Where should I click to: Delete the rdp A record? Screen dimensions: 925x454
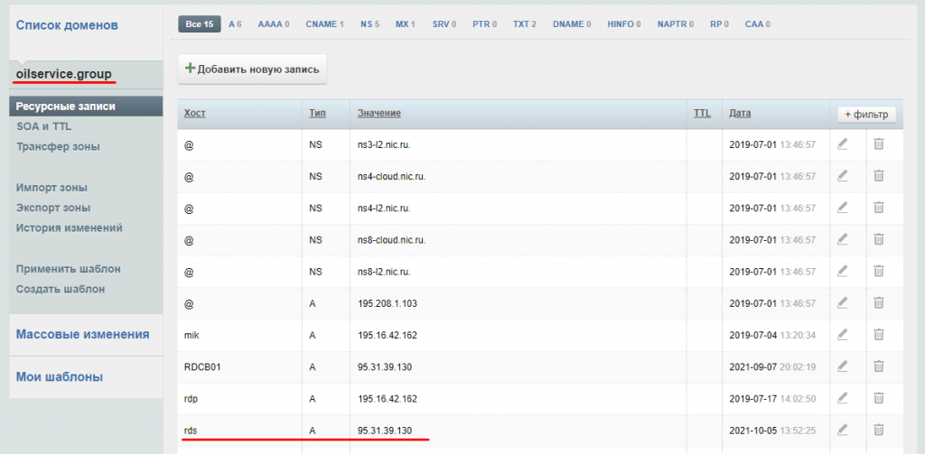point(878,398)
